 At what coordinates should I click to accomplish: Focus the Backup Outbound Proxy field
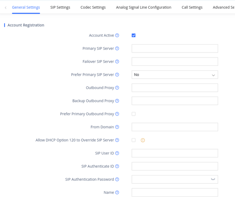coord(175,101)
